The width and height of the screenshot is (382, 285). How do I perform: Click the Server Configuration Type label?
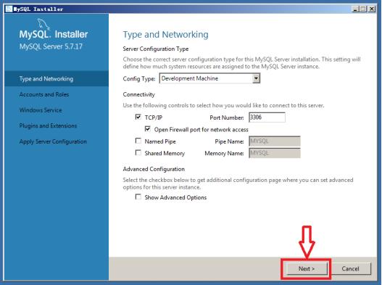tap(156, 49)
